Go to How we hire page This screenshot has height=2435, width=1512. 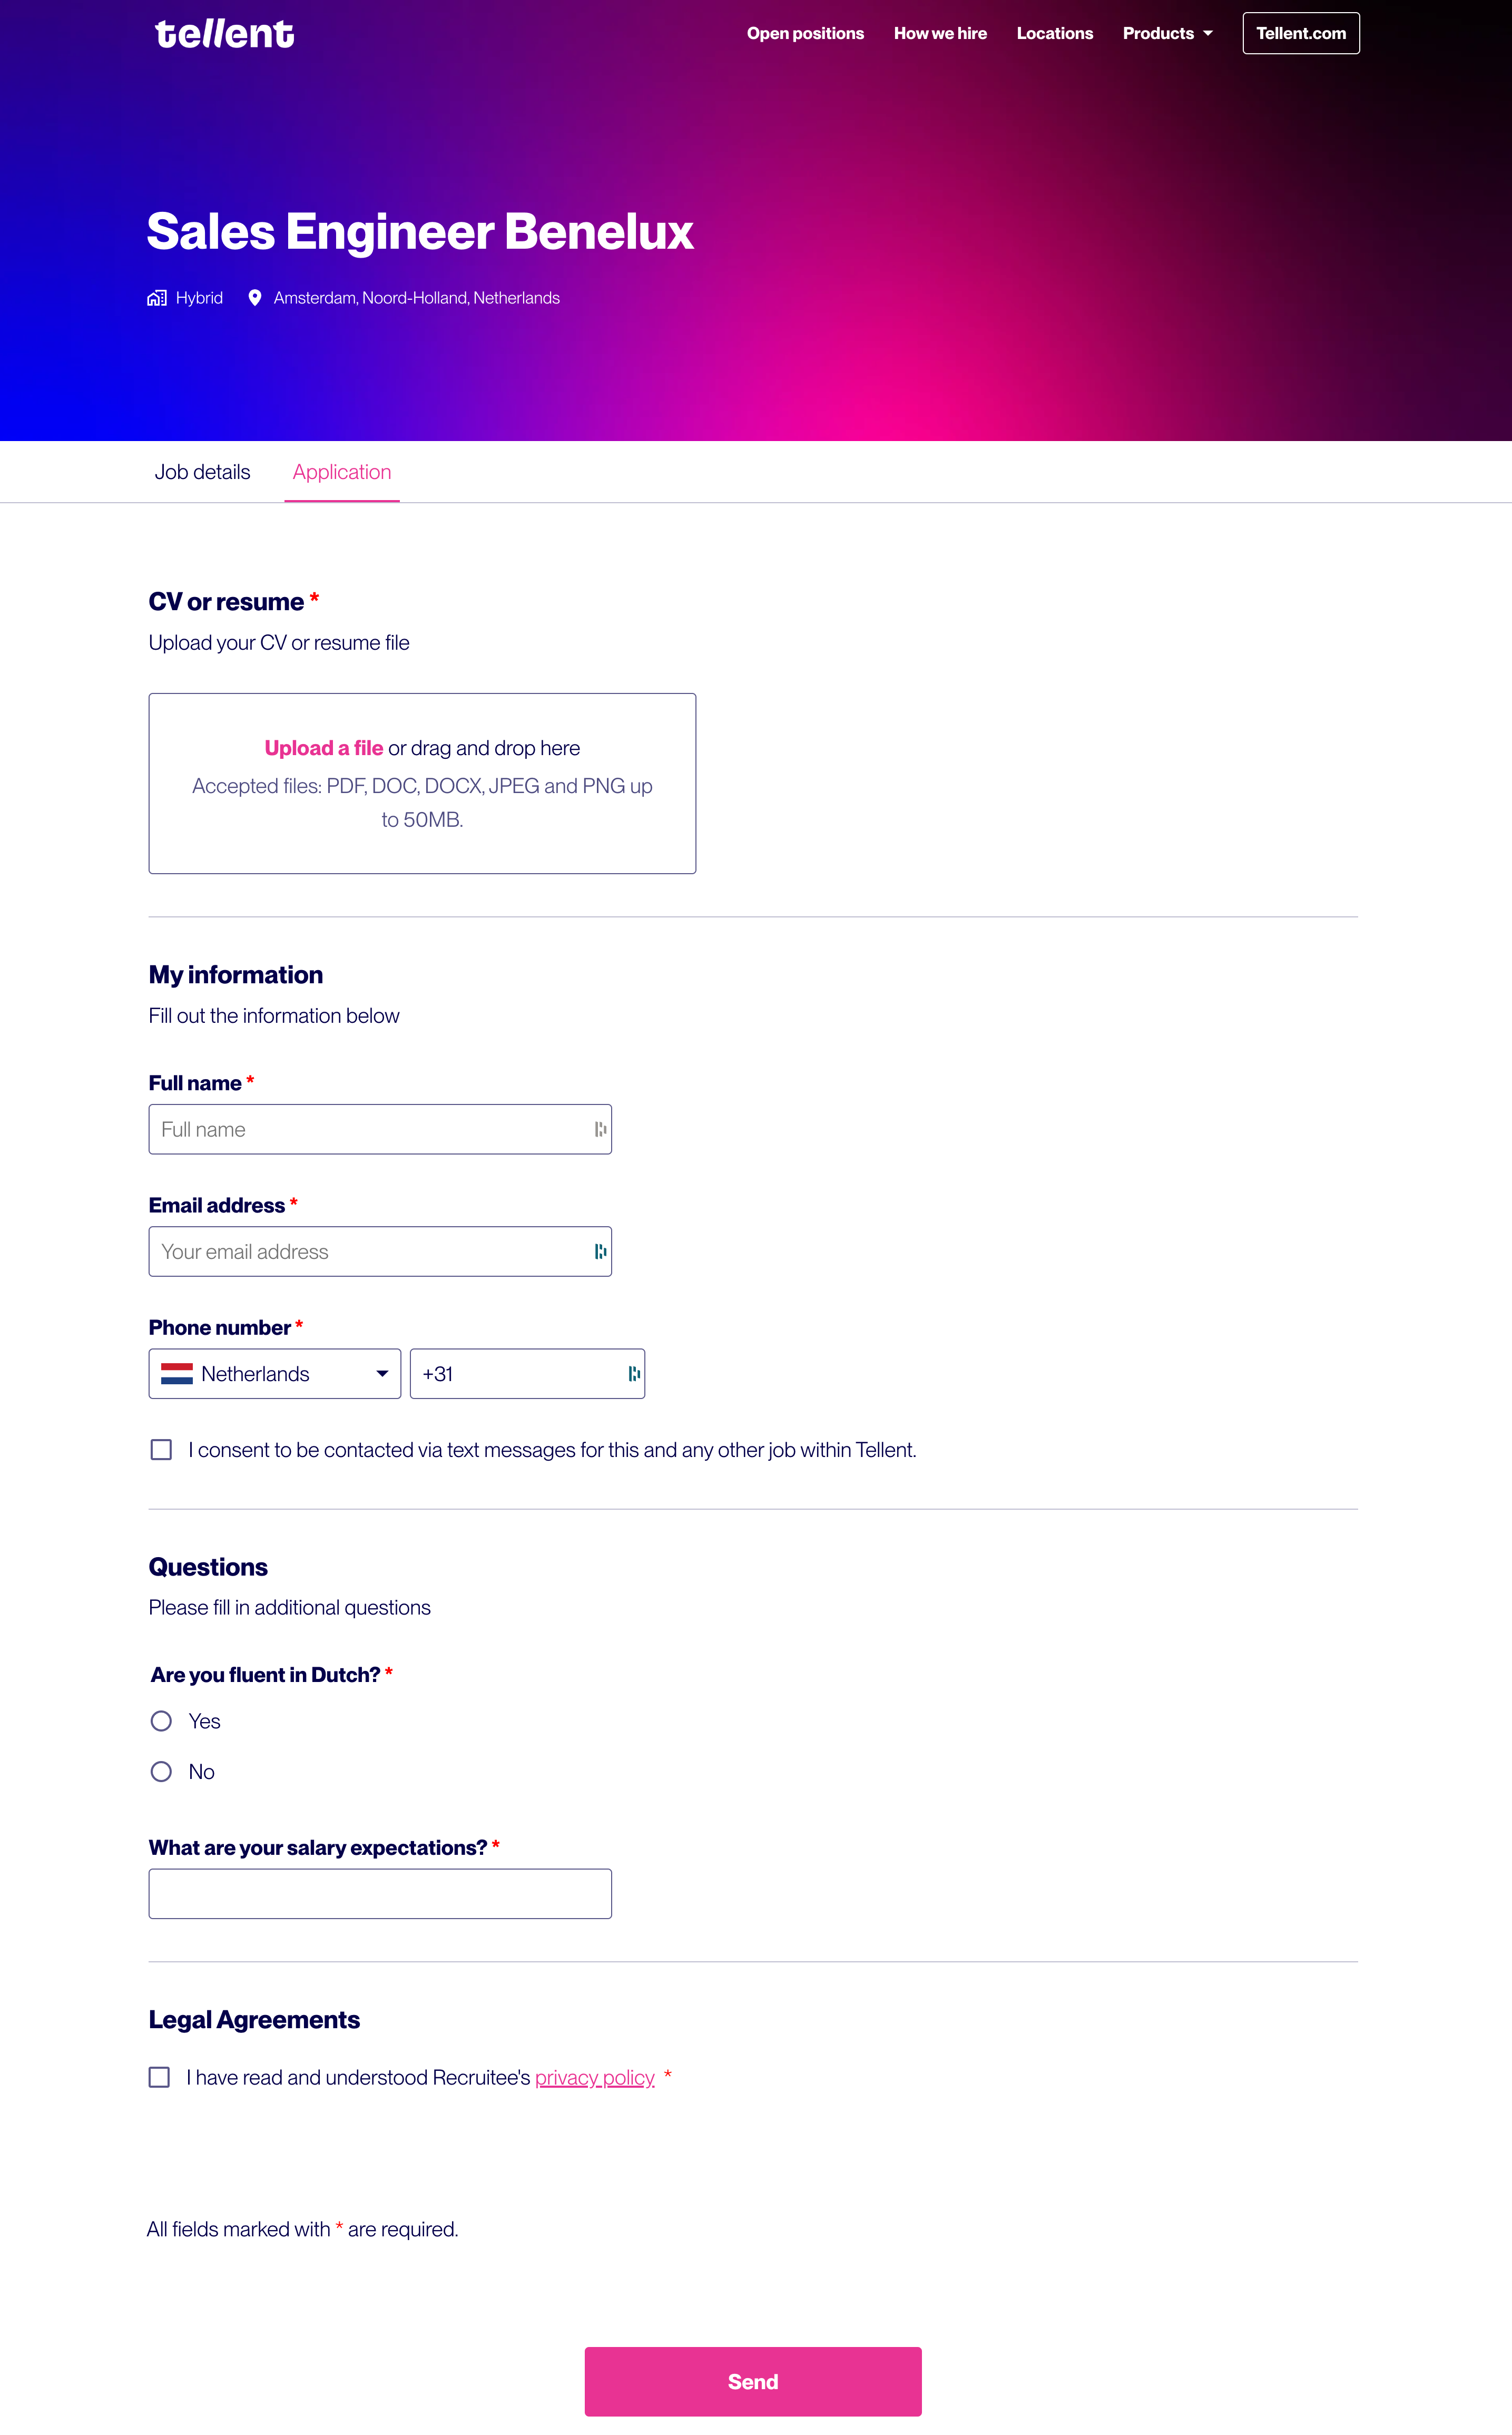pos(940,34)
